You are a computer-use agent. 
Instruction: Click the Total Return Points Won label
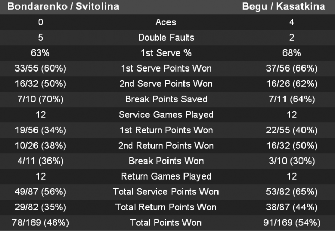click(x=165, y=207)
